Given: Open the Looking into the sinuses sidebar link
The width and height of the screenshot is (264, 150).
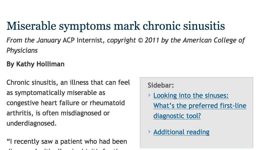Looking at the screenshot, I should point(200,105).
